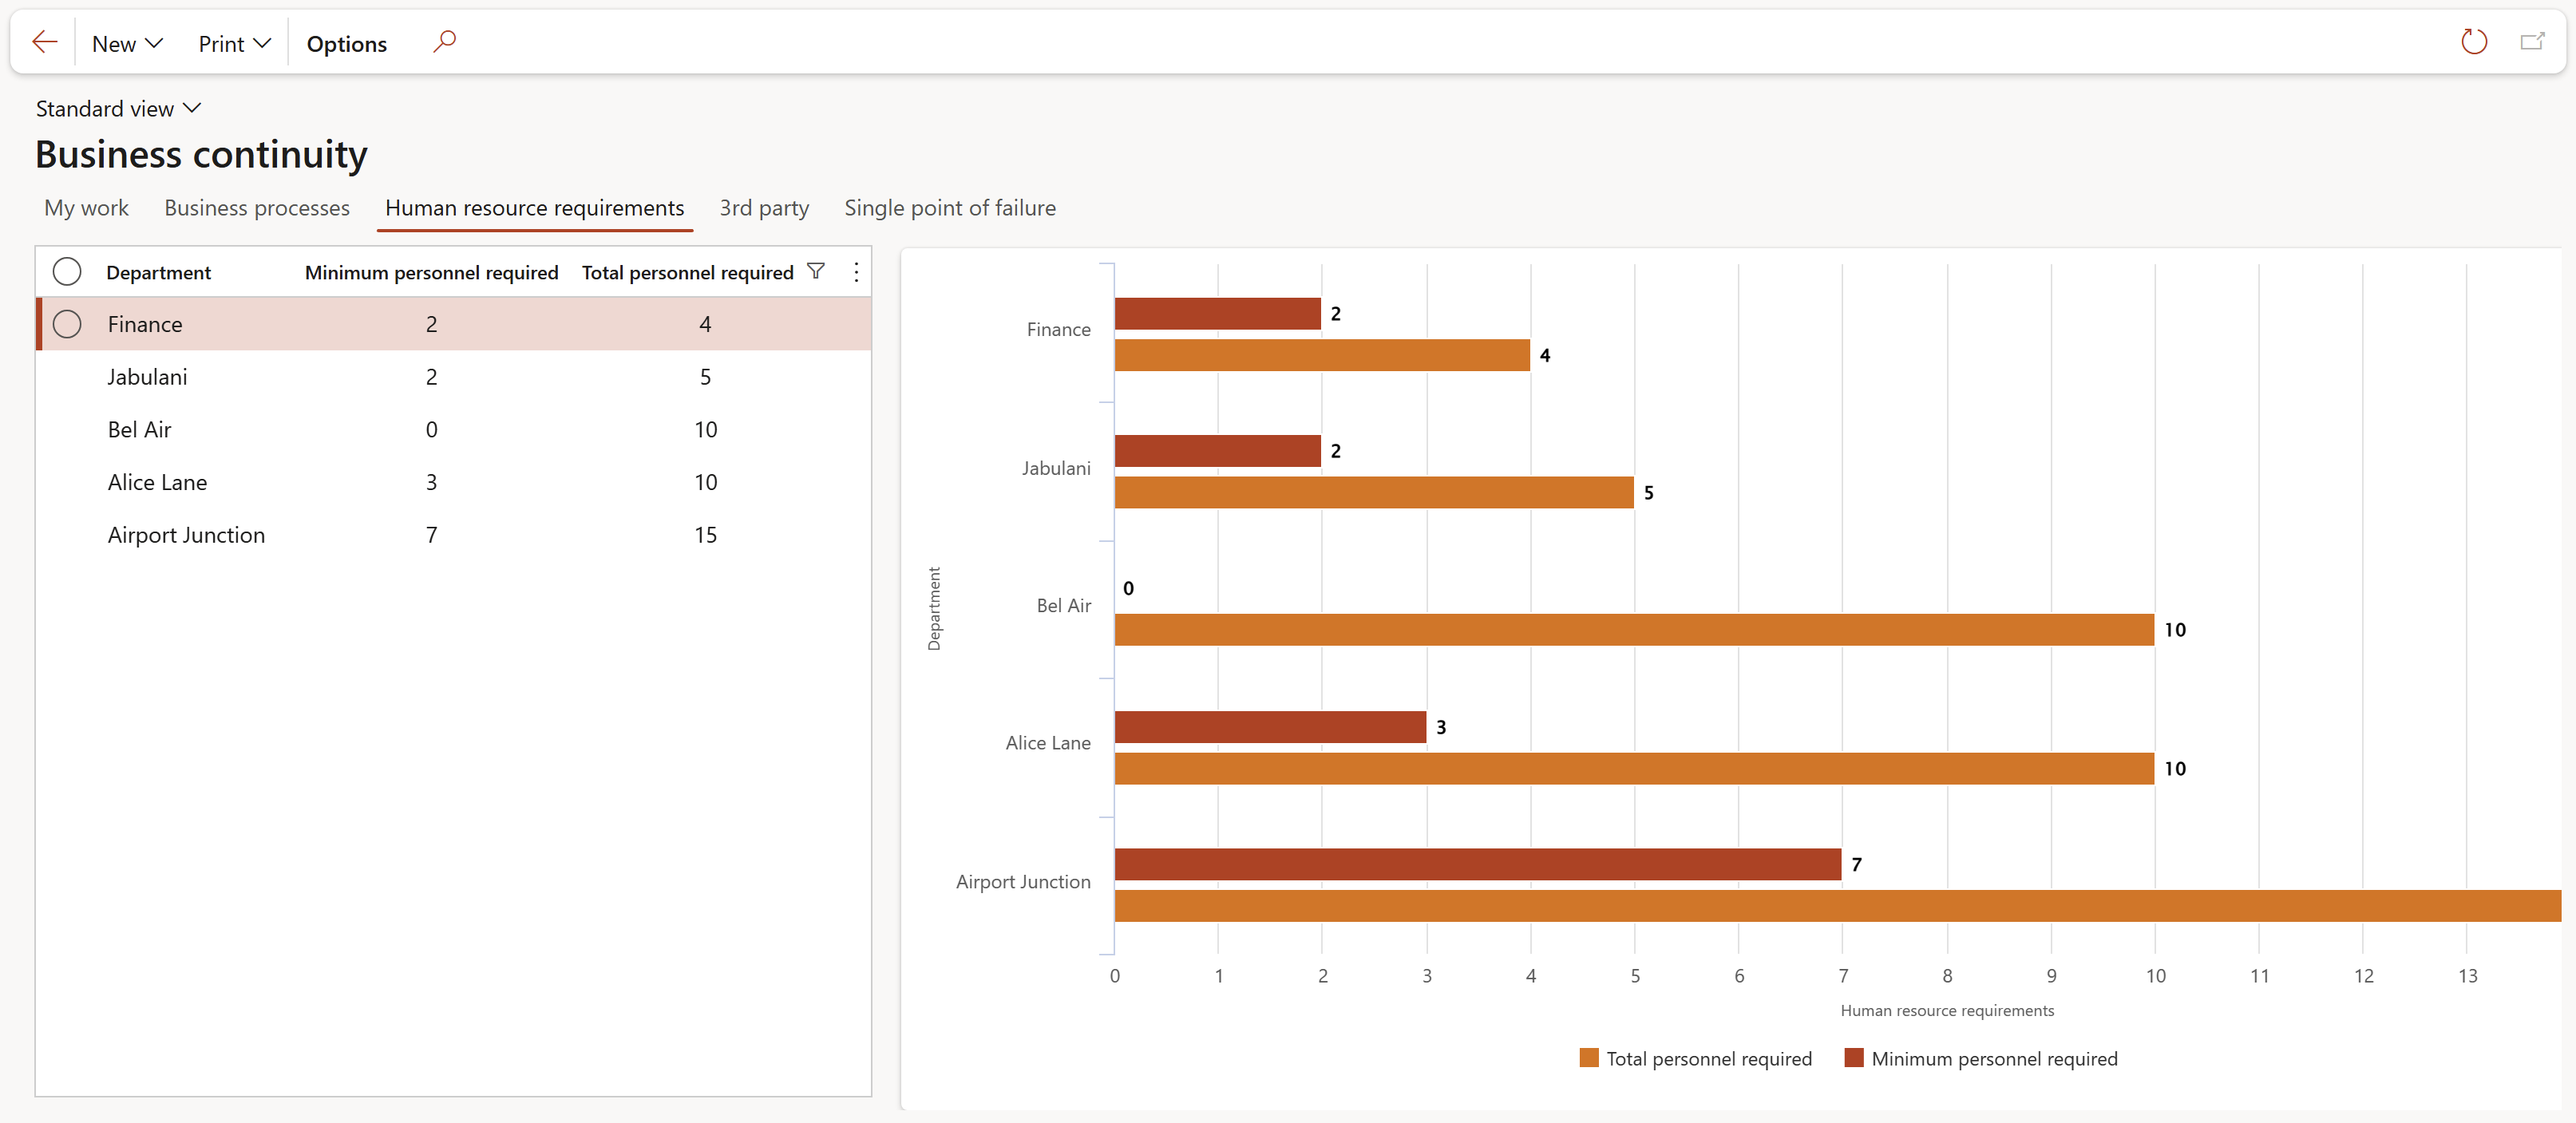Open the Standard view selector

pos(118,109)
